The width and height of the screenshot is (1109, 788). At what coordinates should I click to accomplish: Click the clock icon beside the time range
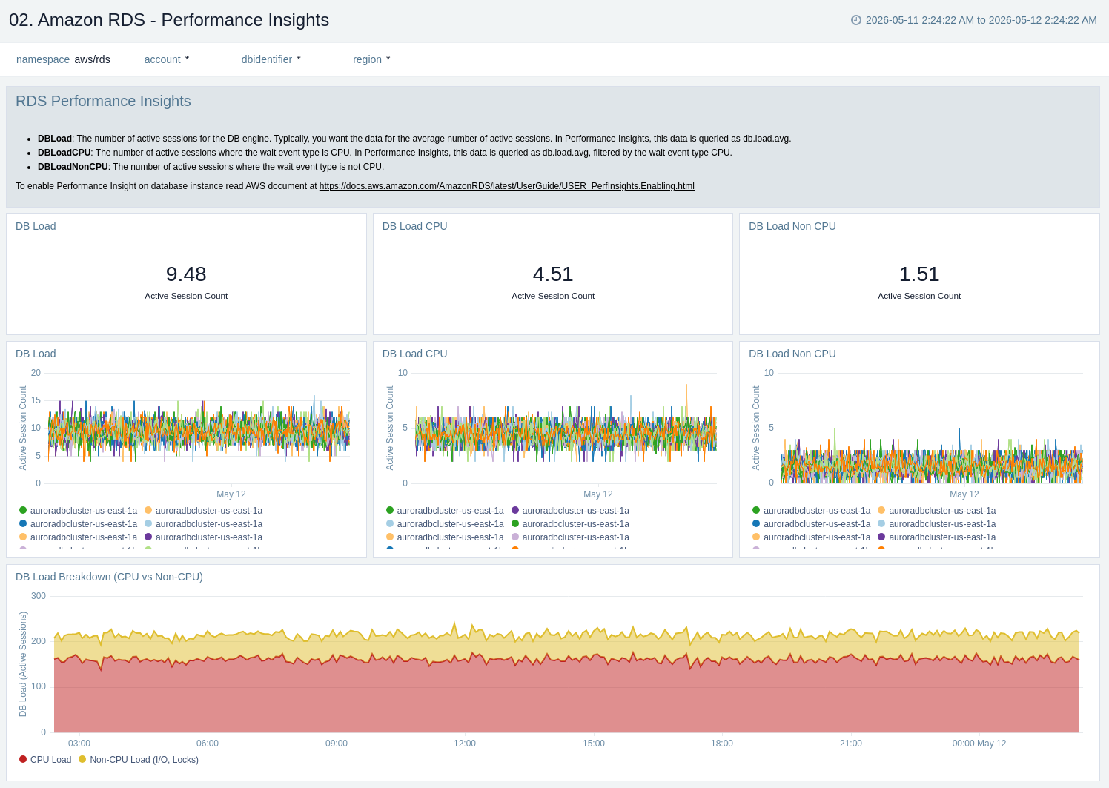(x=856, y=20)
